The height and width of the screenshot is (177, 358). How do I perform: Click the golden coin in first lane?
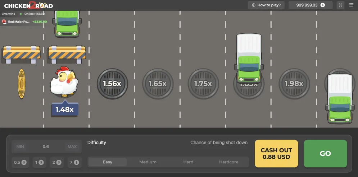[21, 84]
